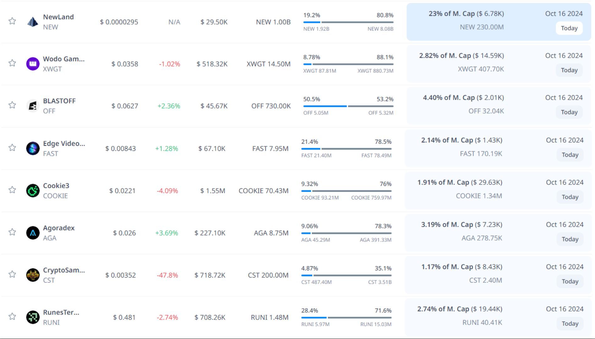Star the Cookie3 token as favorite

(x=12, y=190)
